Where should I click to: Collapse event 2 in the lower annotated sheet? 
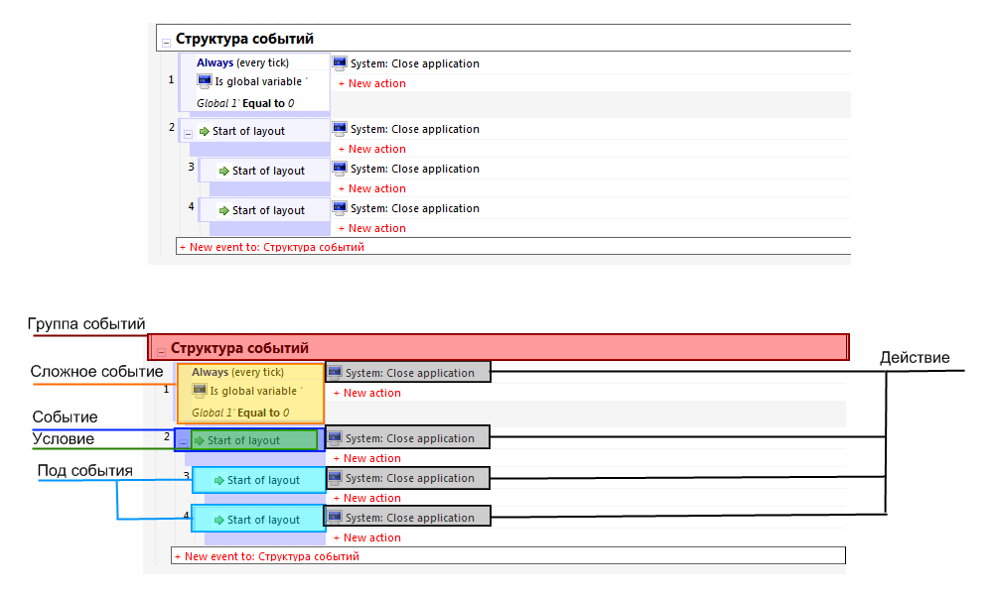[183, 443]
